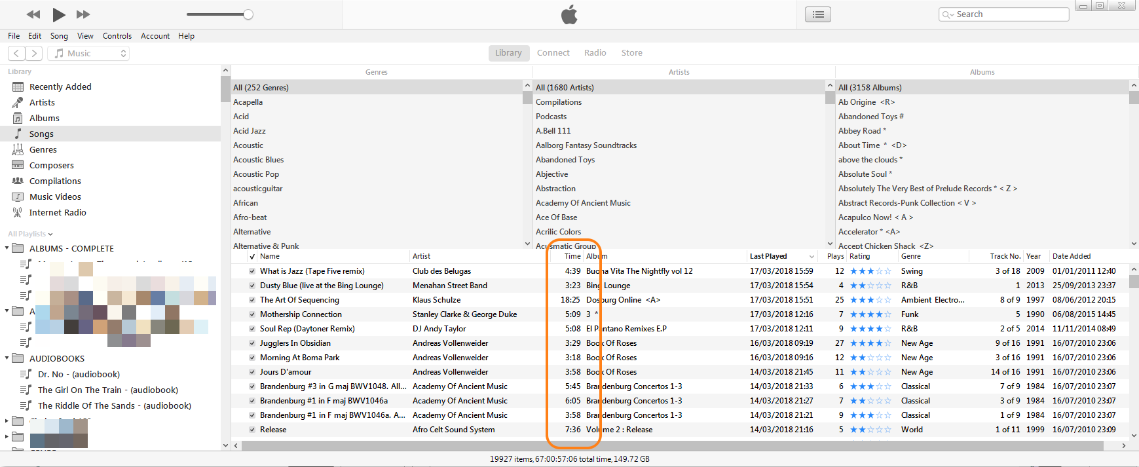Select Composers icon in sidebar

click(x=18, y=165)
